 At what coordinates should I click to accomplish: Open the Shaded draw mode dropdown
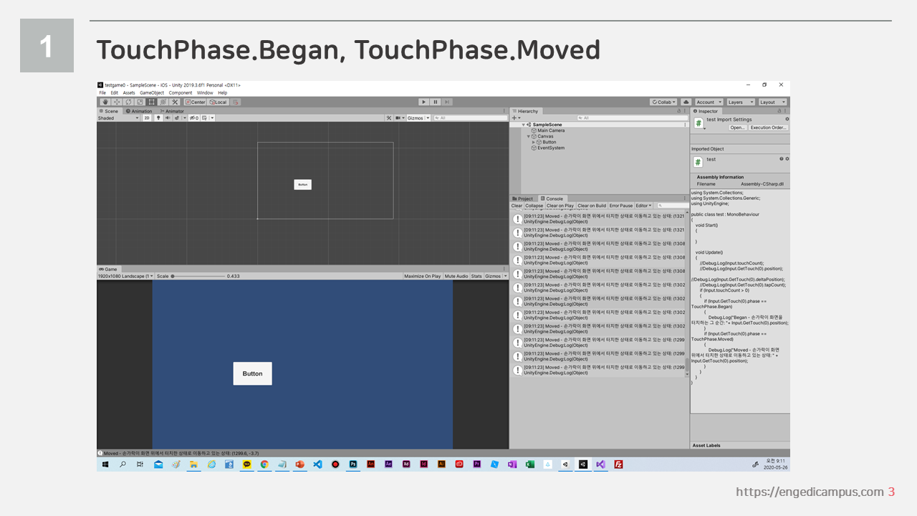point(118,118)
